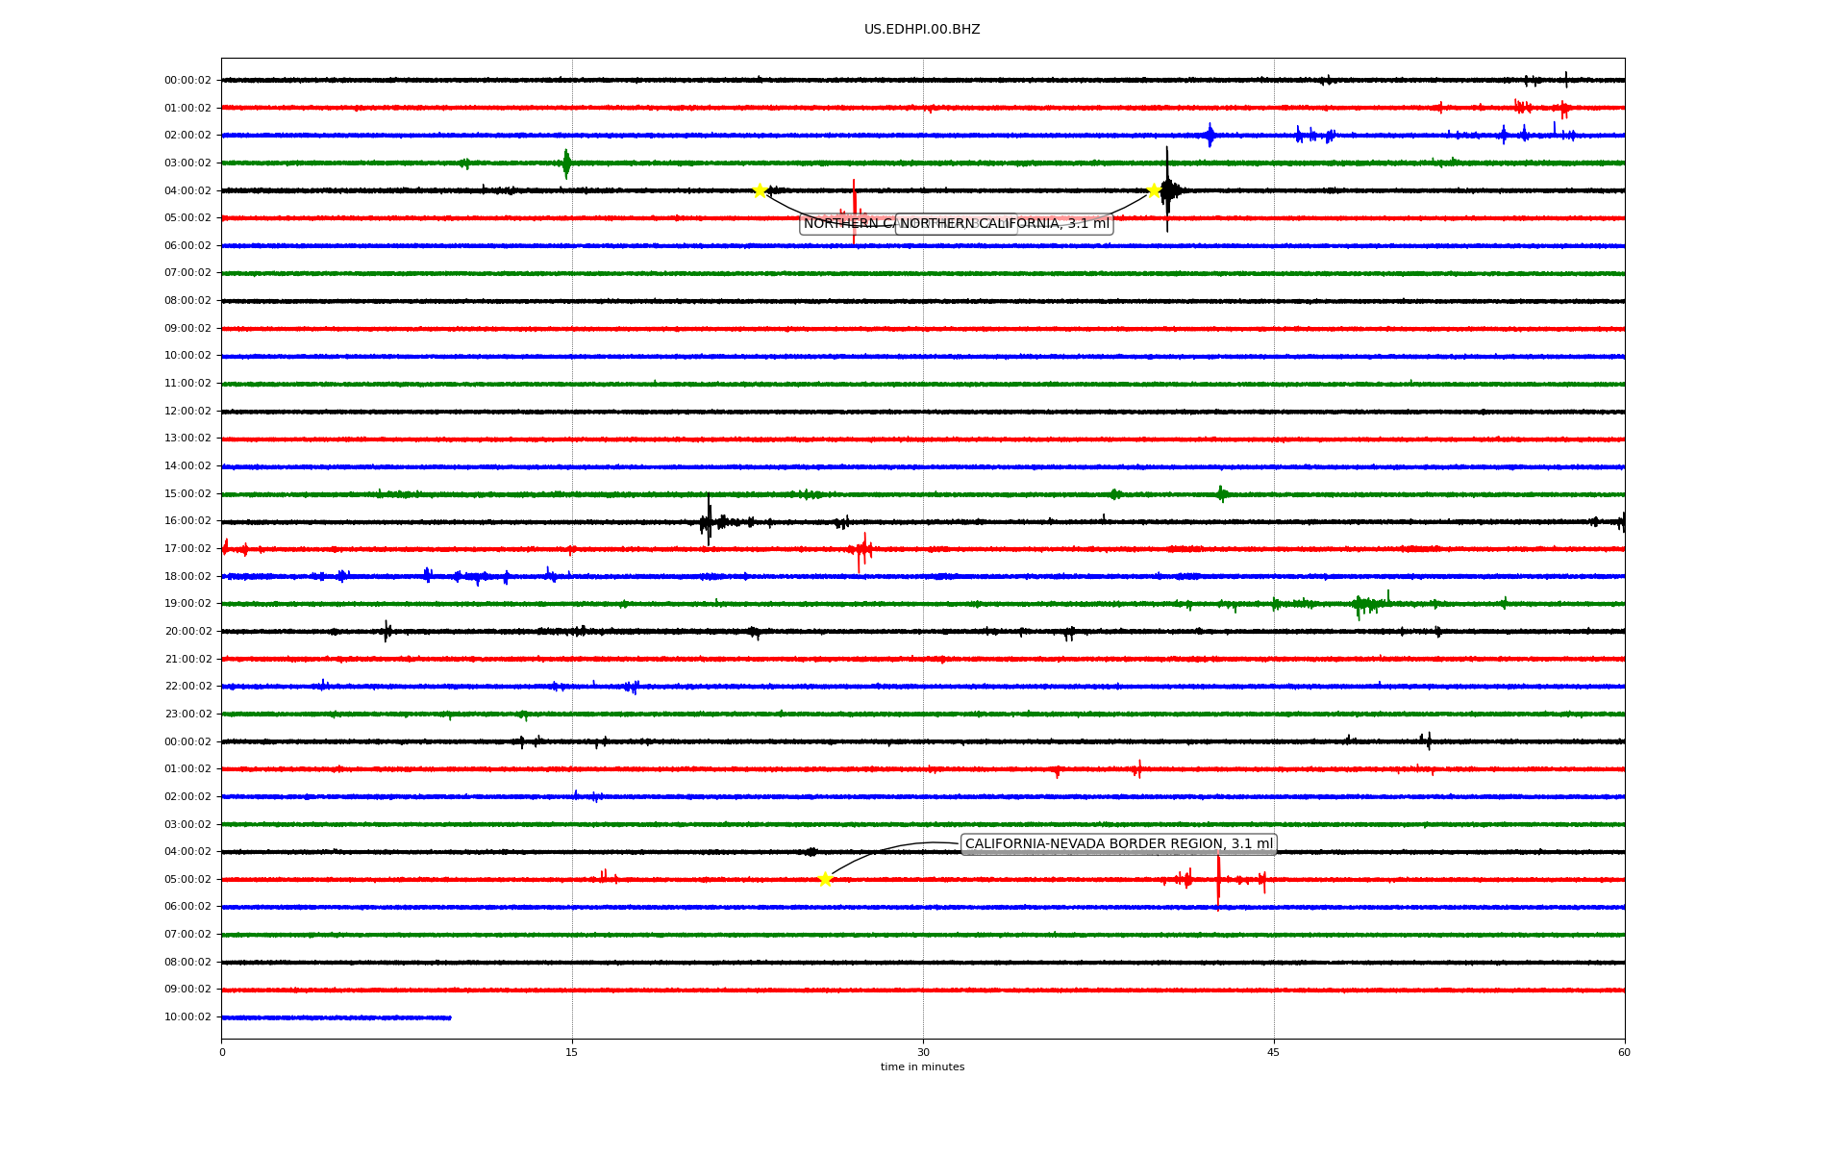The image size is (1846, 1154).
Task: Click the 45 tick on the time axis
Action: click(x=1273, y=1052)
